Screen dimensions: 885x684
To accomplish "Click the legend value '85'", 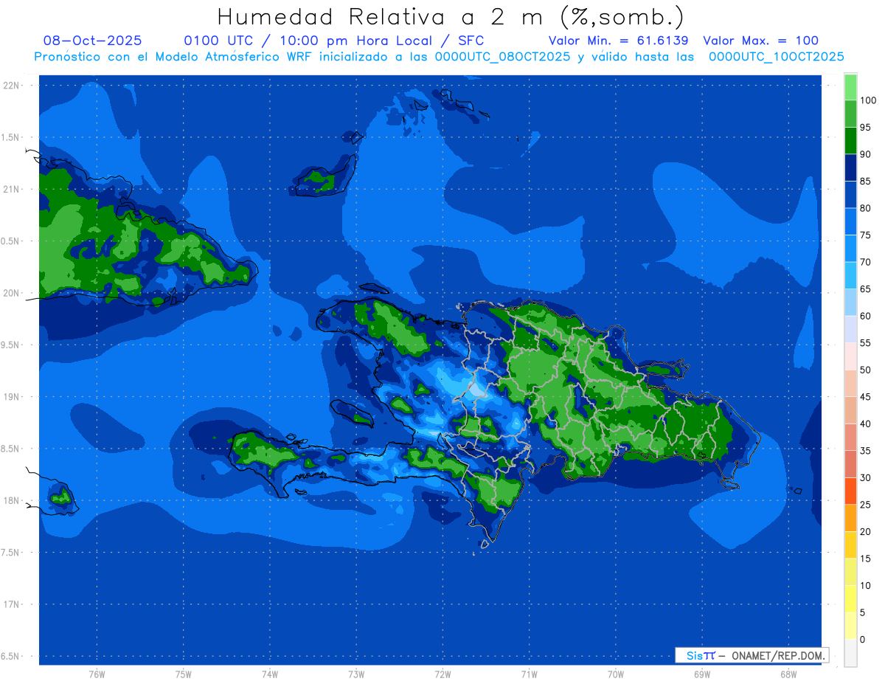I will (x=865, y=182).
